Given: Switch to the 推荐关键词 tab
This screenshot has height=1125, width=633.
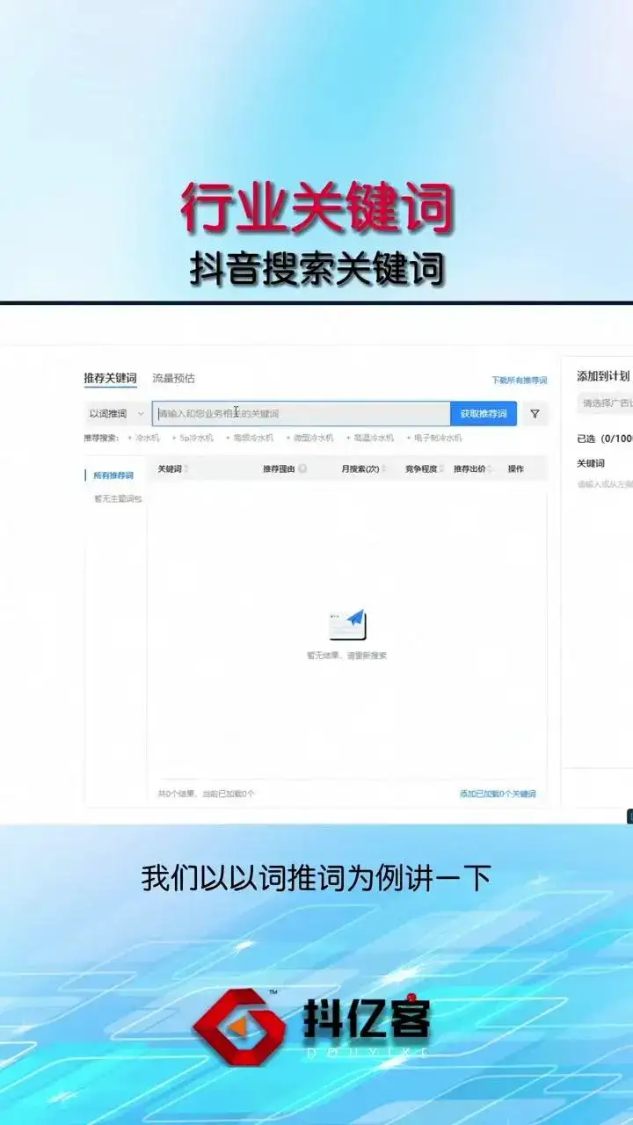Looking at the screenshot, I should (110, 378).
